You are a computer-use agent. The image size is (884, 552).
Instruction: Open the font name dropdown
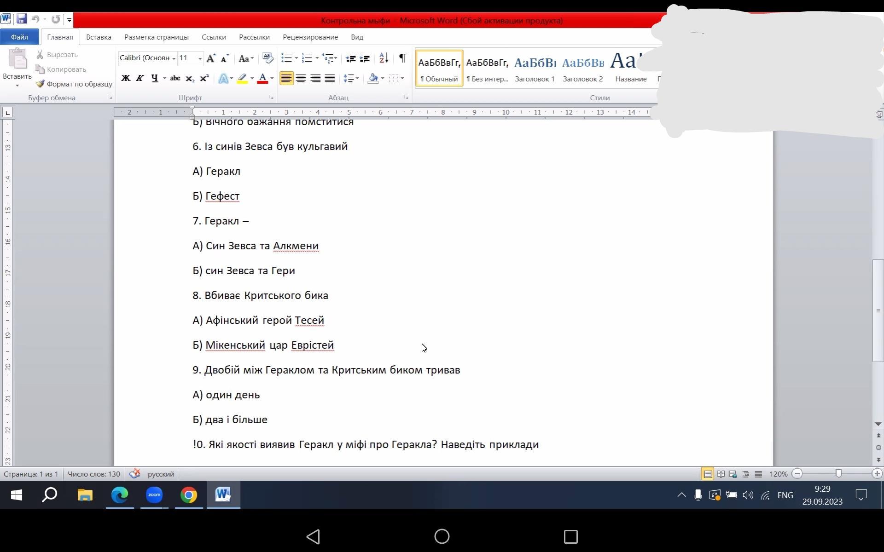point(174,58)
